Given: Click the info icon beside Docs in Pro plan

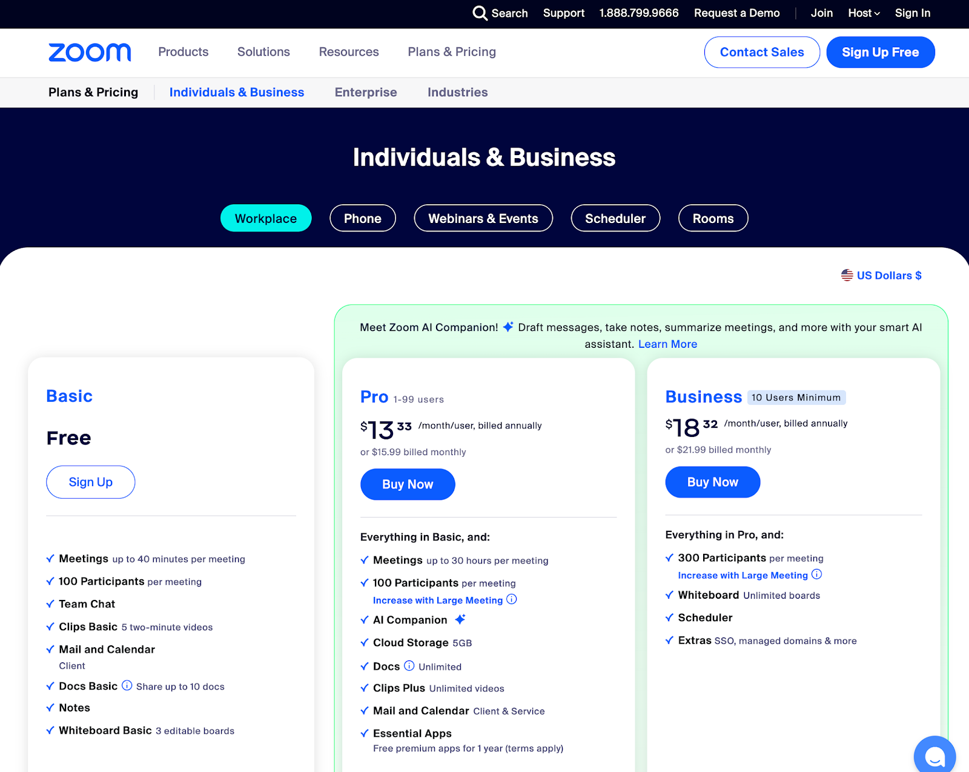Looking at the screenshot, I should click(x=409, y=665).
